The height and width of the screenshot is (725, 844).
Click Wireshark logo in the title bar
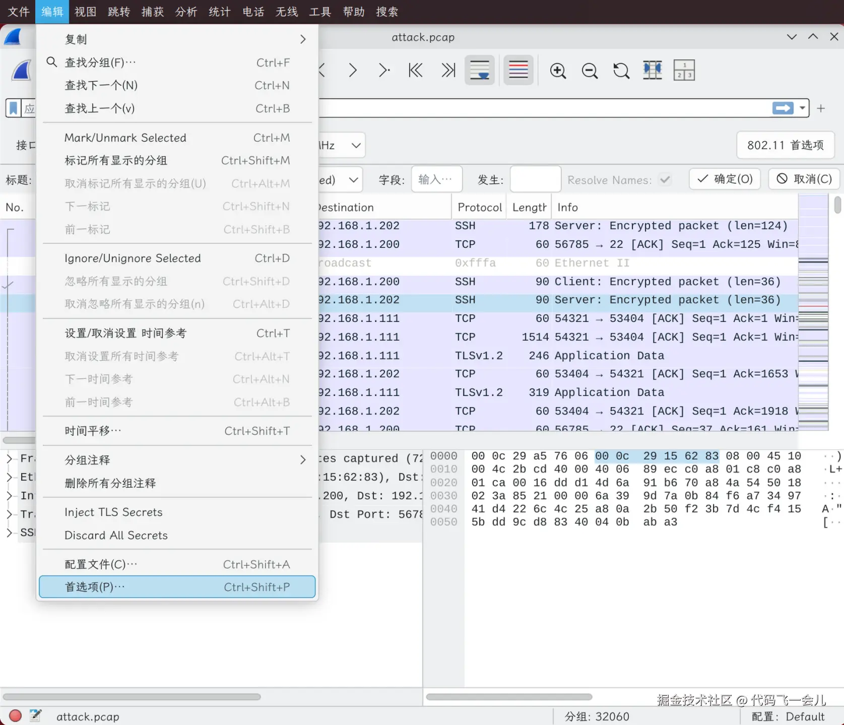coord(13,37)
